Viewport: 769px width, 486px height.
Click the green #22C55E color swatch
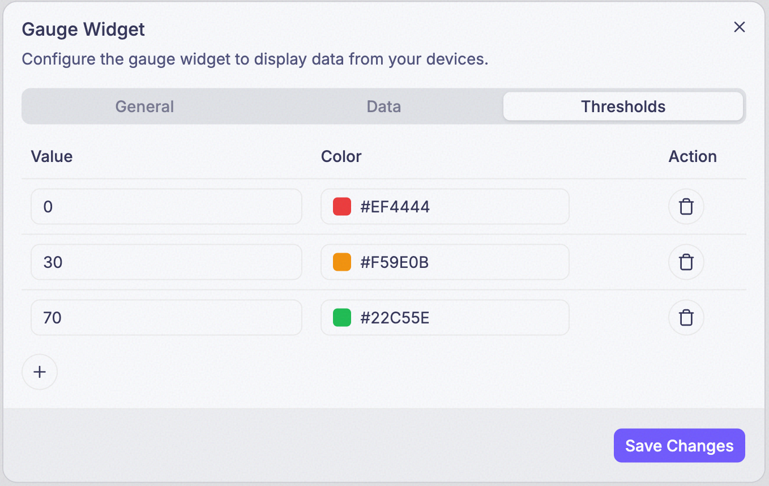pyautogui.click(x=342, y=318)
